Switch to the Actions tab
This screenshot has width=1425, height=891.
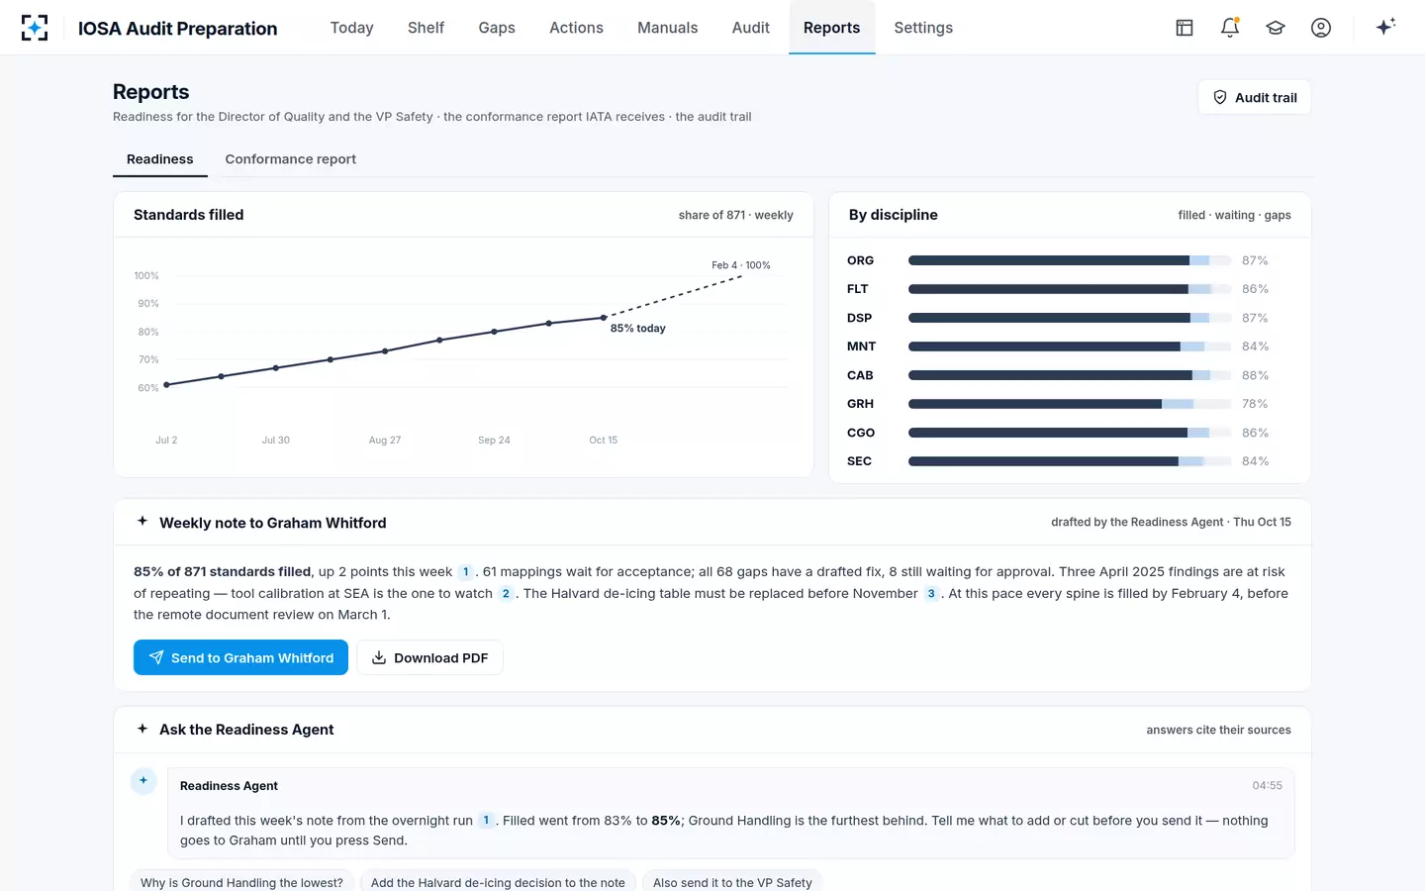coord(576,28)
